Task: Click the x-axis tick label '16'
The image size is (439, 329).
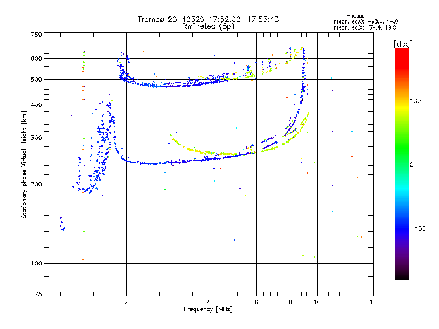Action: (x=373, y=302)
